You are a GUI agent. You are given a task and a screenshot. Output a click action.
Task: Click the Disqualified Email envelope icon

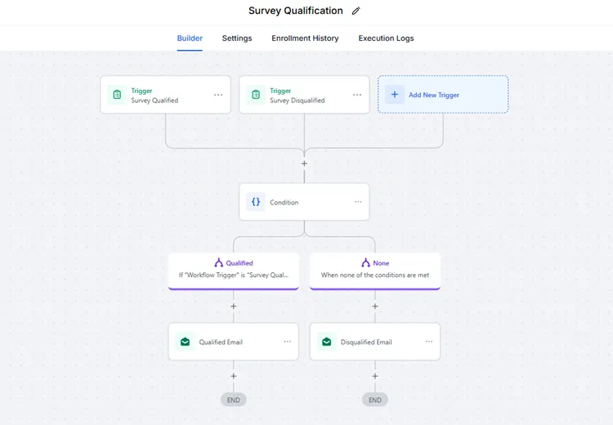[x=326, y=342]
